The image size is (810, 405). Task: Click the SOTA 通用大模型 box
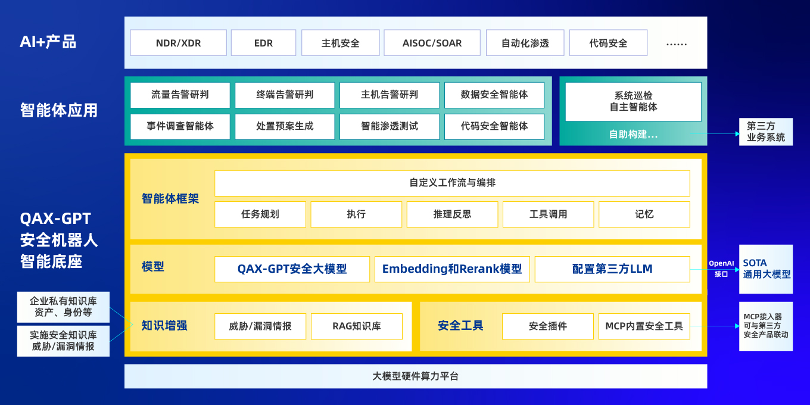[766, 269]
